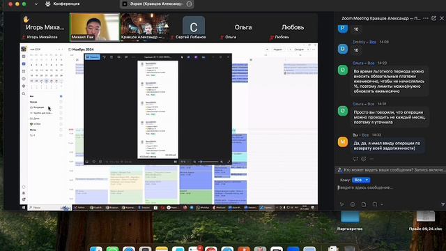Open the viewer toolbar three-dots menu
Screen dimensions: 446x251
pyautogui.click(x=133, y=57)
